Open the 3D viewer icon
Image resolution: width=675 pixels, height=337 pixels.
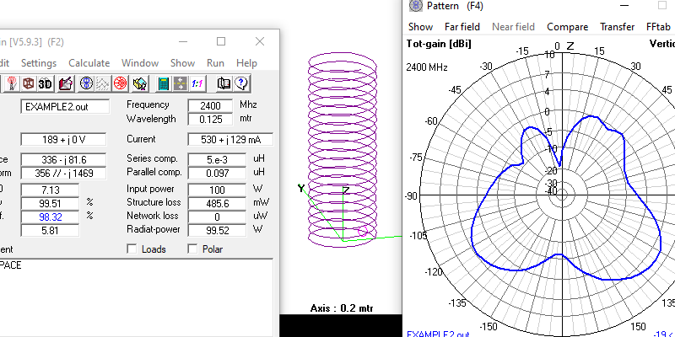pyautogui.click(x=46, y=83)
